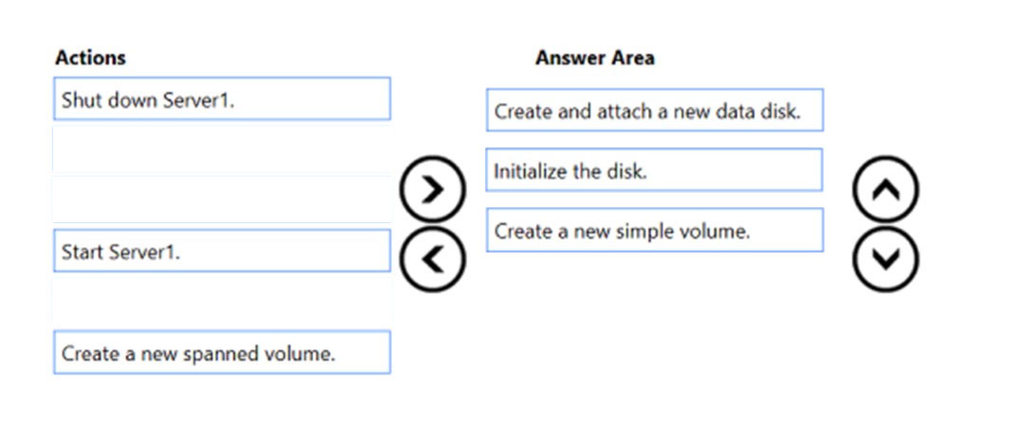The height and width of the screenshot is (434, 1010).
Task: Click the 'Answer Area' heading
Action: (594, 58)
